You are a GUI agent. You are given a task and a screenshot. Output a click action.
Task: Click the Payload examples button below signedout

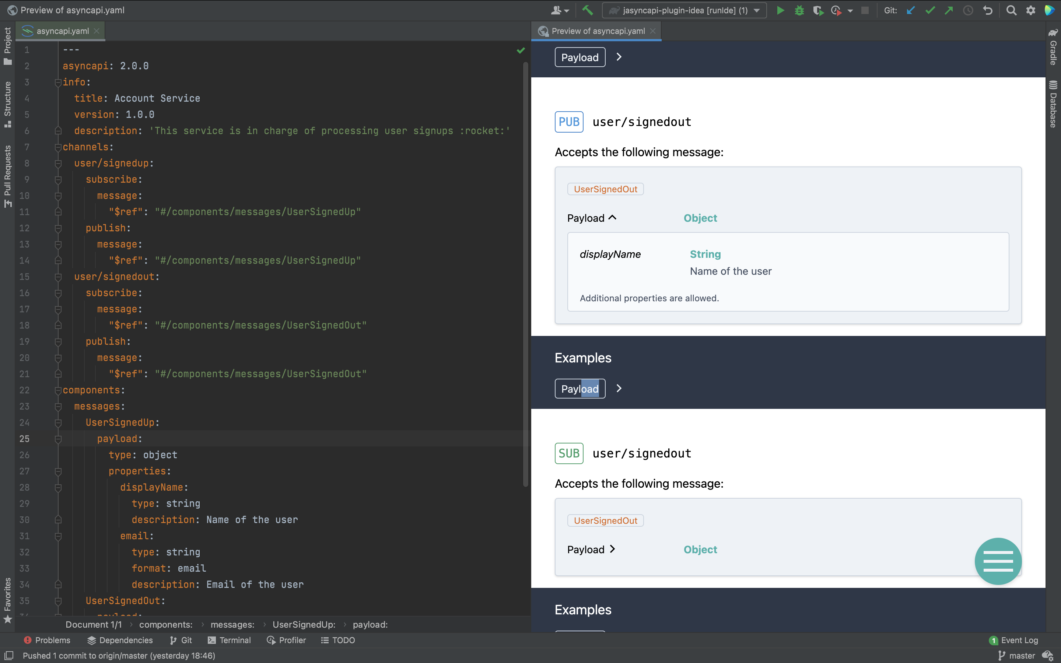(x=579, y=389)
